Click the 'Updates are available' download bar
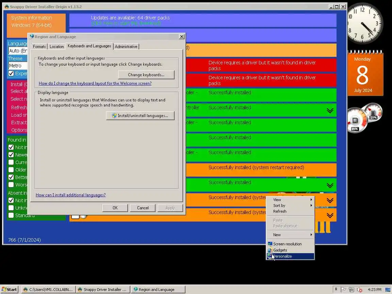Screen dimensions: 392x294 (203, 20)
